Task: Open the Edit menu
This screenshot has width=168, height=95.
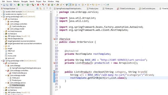Action: click(3, 1)
